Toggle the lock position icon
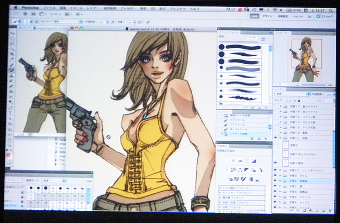340x223 pixels. [x=295, y=100]
